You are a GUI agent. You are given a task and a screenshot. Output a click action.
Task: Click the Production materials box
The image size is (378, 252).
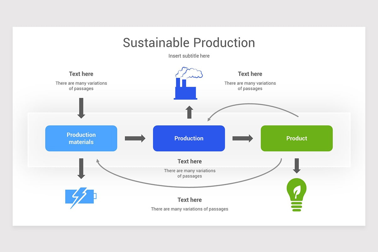tap(81, 138)
